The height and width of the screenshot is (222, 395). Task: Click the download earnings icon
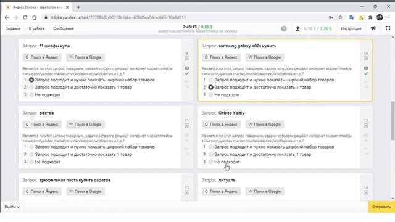click(297, 29)
